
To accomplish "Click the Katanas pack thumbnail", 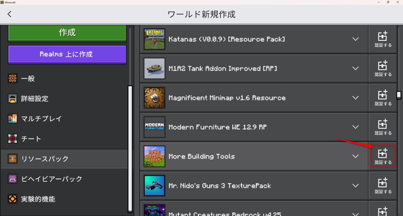I will 154,39.
